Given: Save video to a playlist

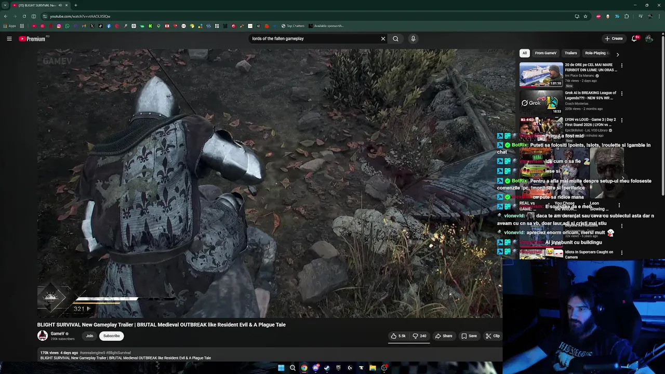Looking at the screenshot, I should [x=469, y=336].
